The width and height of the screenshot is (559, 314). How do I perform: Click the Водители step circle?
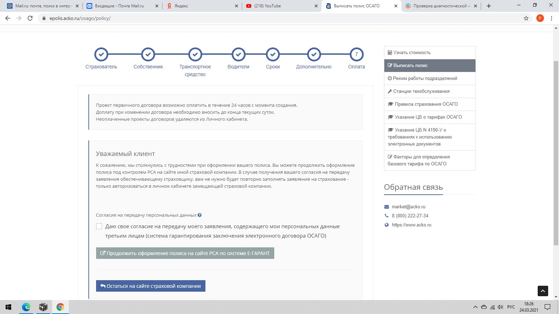point(239,54)
